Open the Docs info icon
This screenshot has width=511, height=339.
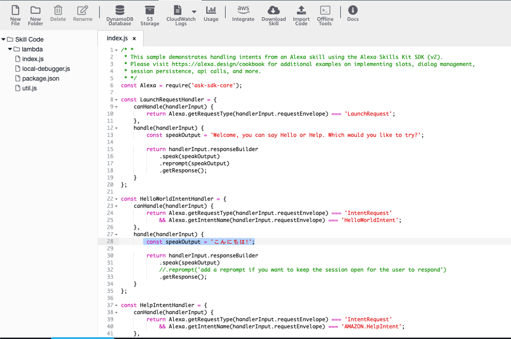[353, 10]
